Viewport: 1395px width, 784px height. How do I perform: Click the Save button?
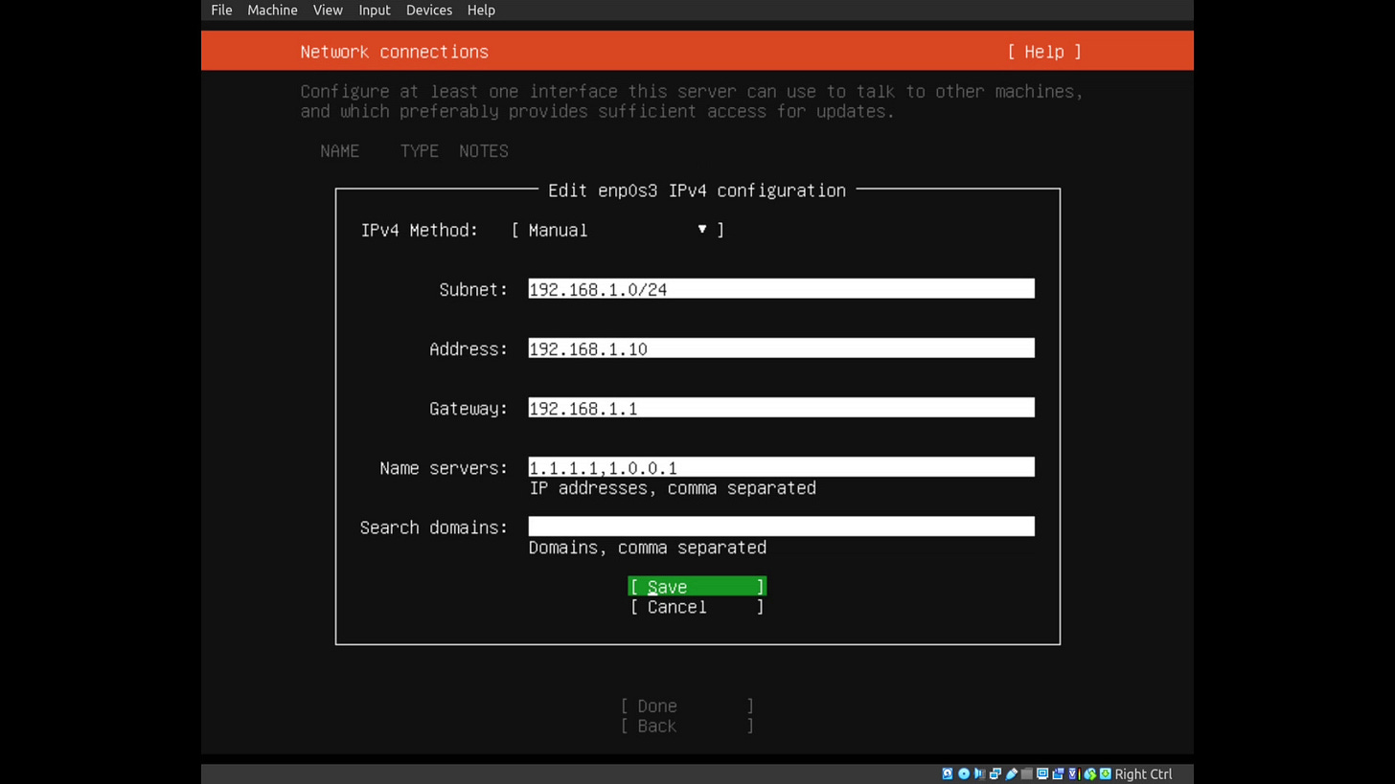coord(697,587)
